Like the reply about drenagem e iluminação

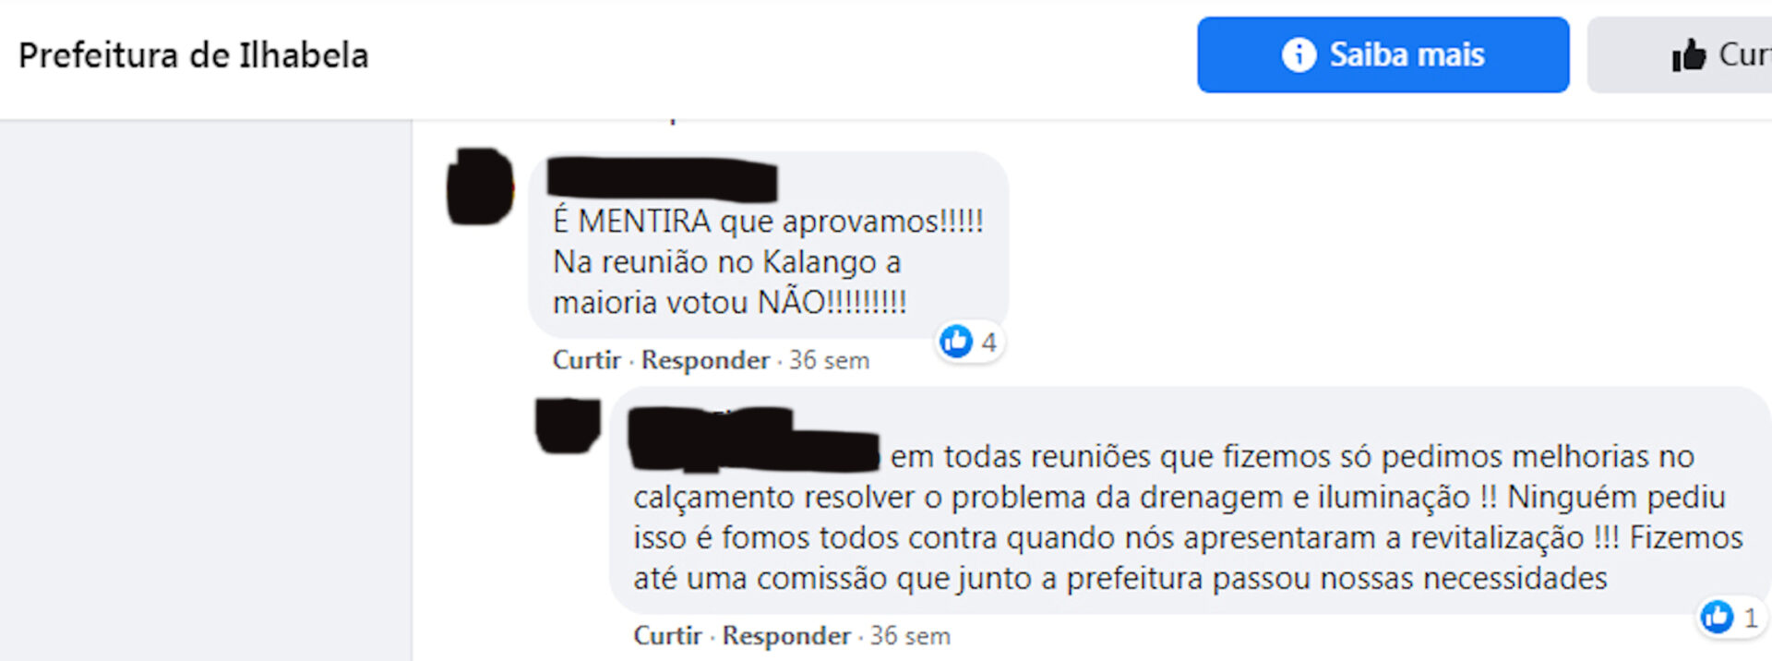tap(667, 636)
